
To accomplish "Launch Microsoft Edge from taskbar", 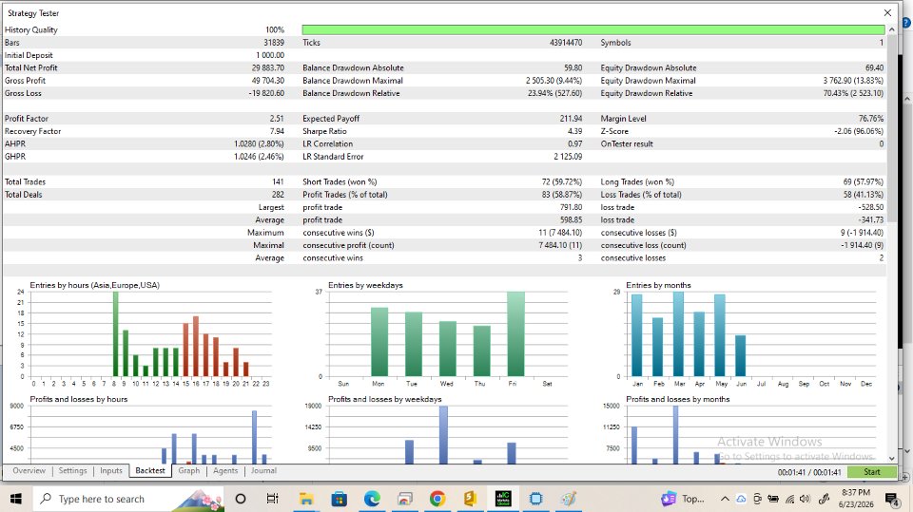I will click(372, 499).
